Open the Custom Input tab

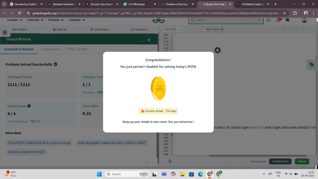[50, 49]
